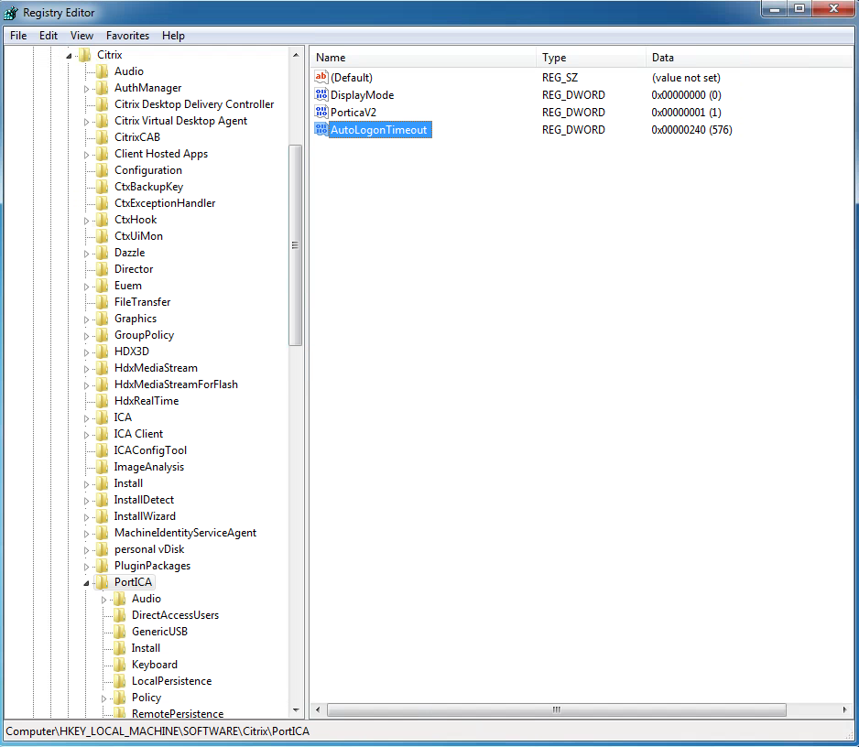
Task: Expand the MachineIdentityServiceAgent key
Action: [86, 534]
